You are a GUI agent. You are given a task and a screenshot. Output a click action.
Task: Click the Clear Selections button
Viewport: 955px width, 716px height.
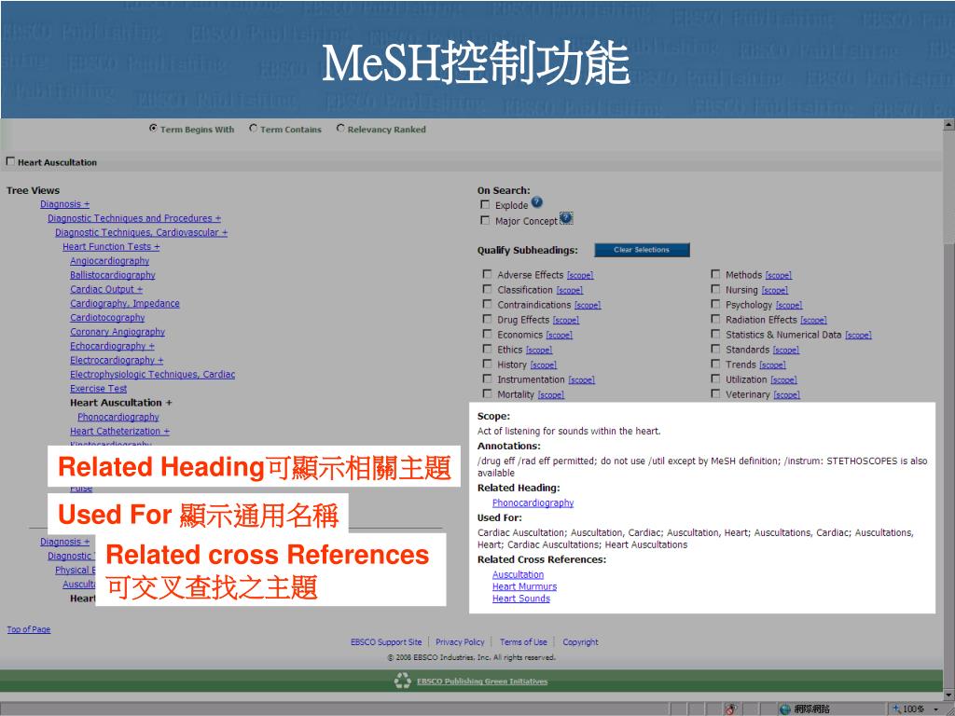click(642, 250)
